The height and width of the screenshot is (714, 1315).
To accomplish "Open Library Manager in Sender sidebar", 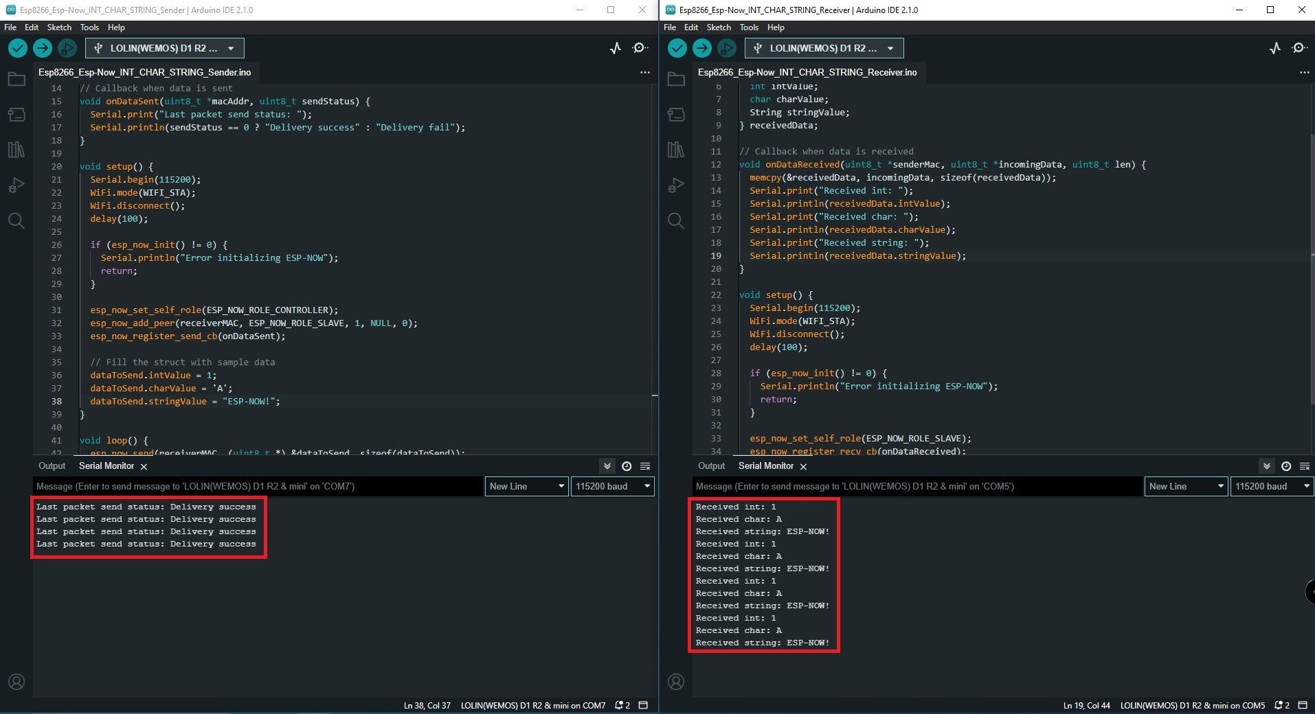I will pos(16,150).
